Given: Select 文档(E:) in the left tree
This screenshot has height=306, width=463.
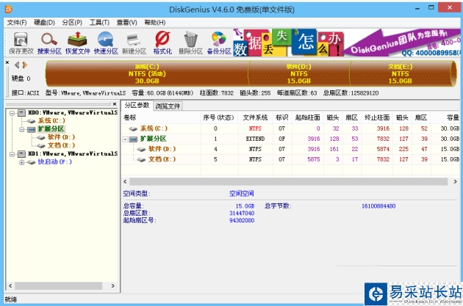Looking at the screenshot, I should pyautogui.click(x=61, y=145).
